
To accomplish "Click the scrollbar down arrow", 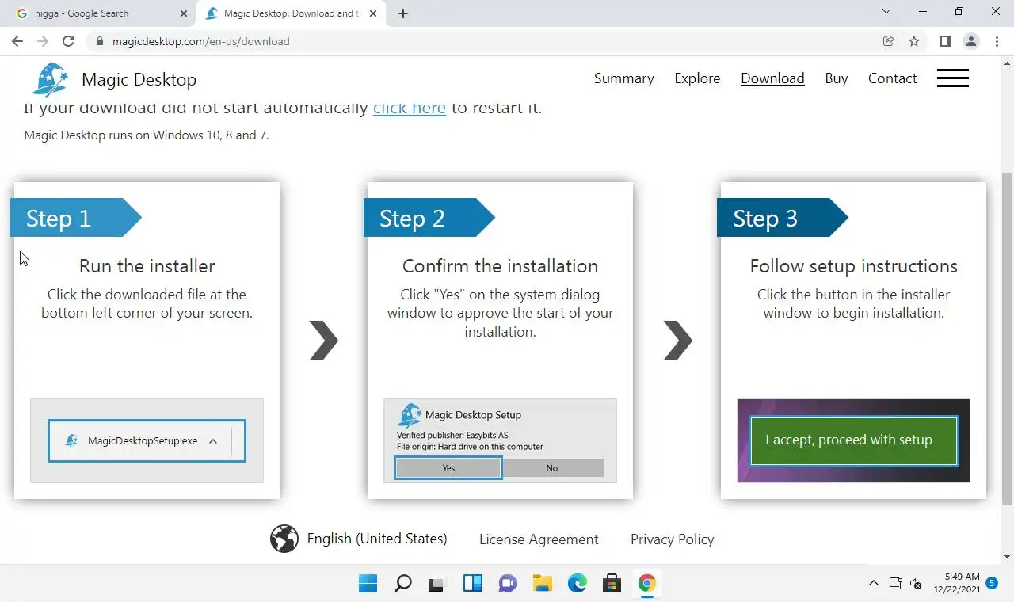I will tap(1007, 558).
